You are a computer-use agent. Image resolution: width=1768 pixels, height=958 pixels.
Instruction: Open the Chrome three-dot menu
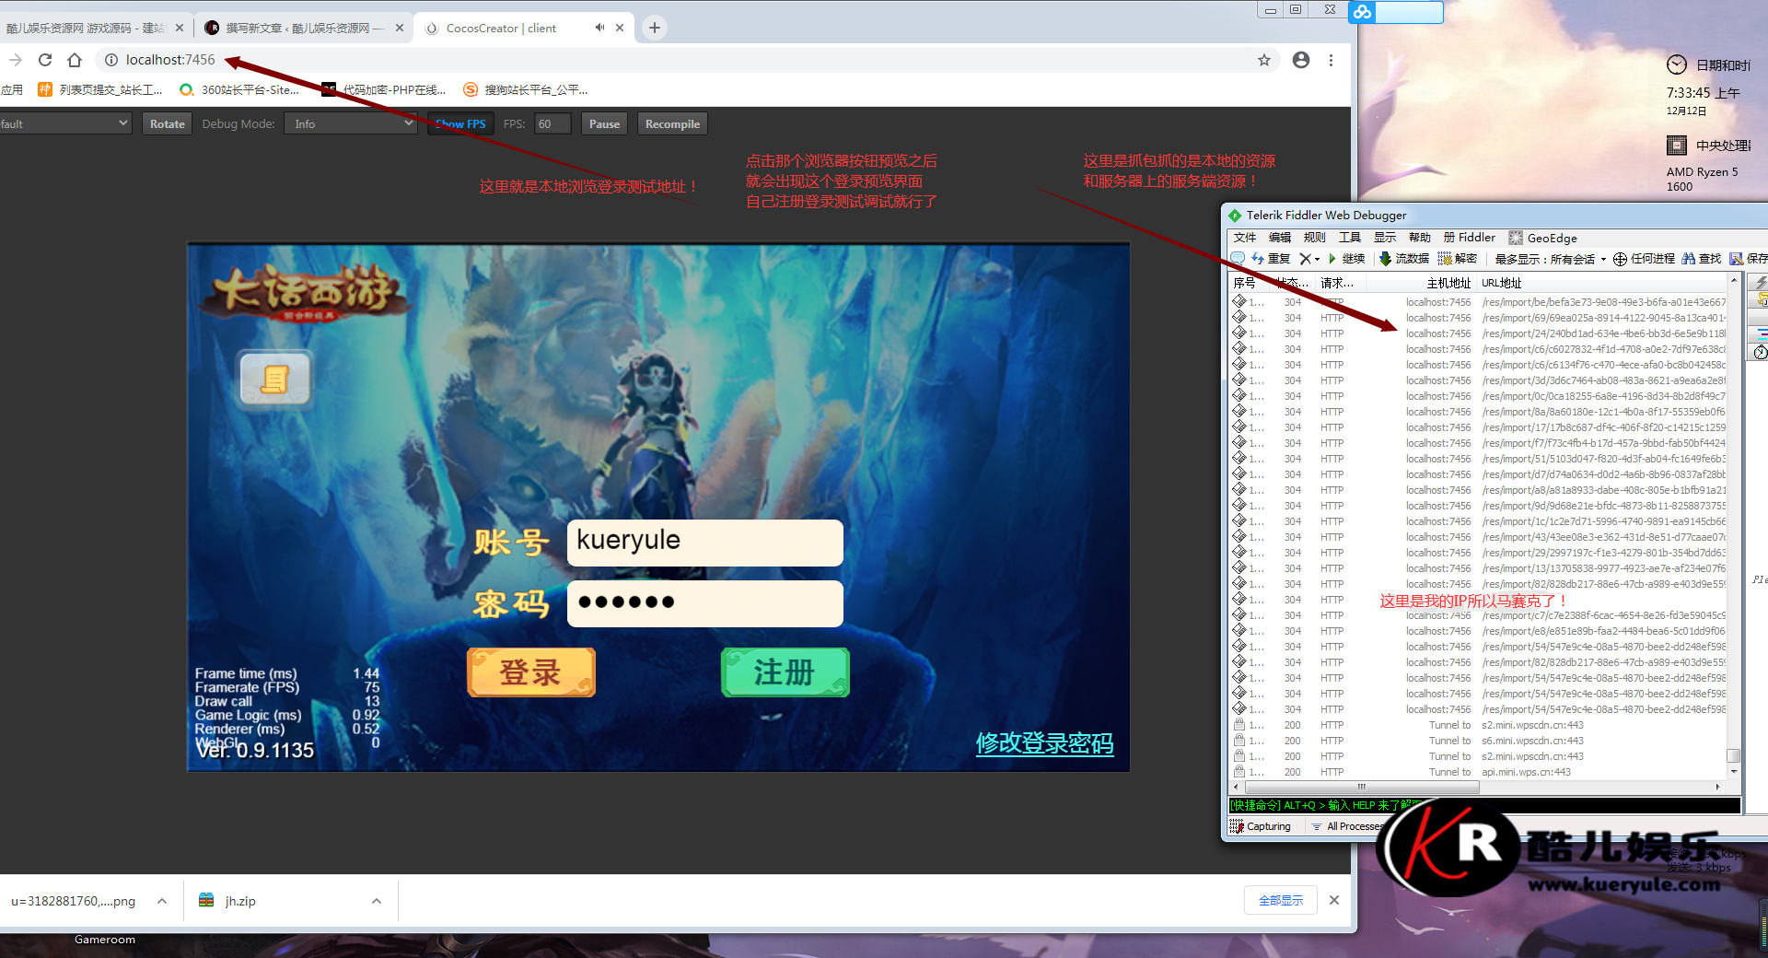(x=1331, y=60)
